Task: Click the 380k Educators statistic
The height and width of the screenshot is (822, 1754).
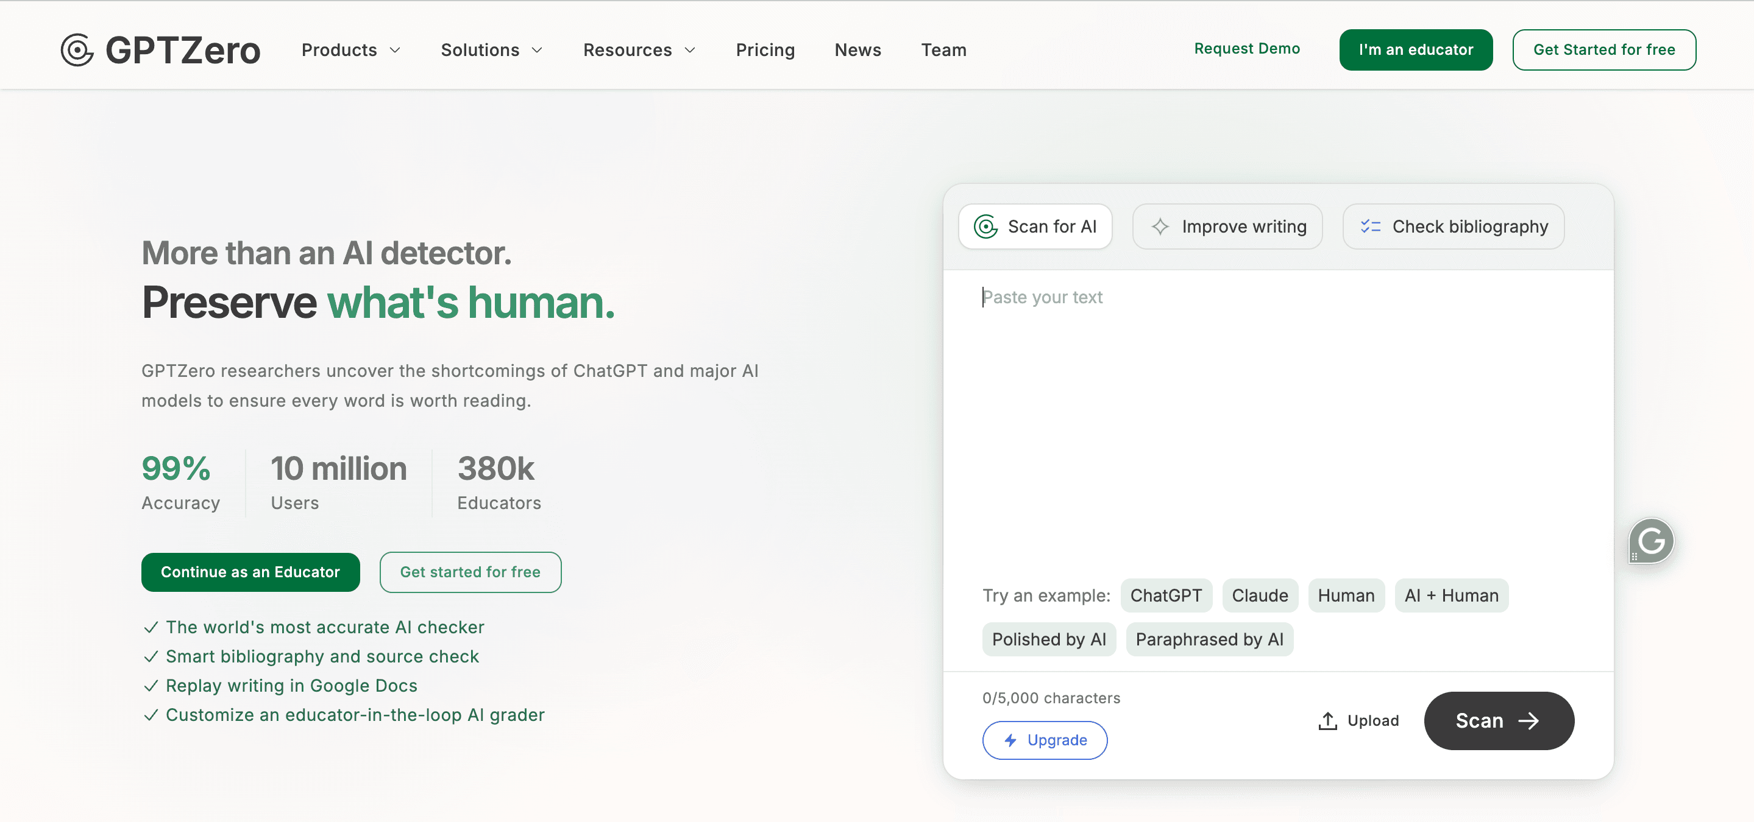Action: coord(499,482)
